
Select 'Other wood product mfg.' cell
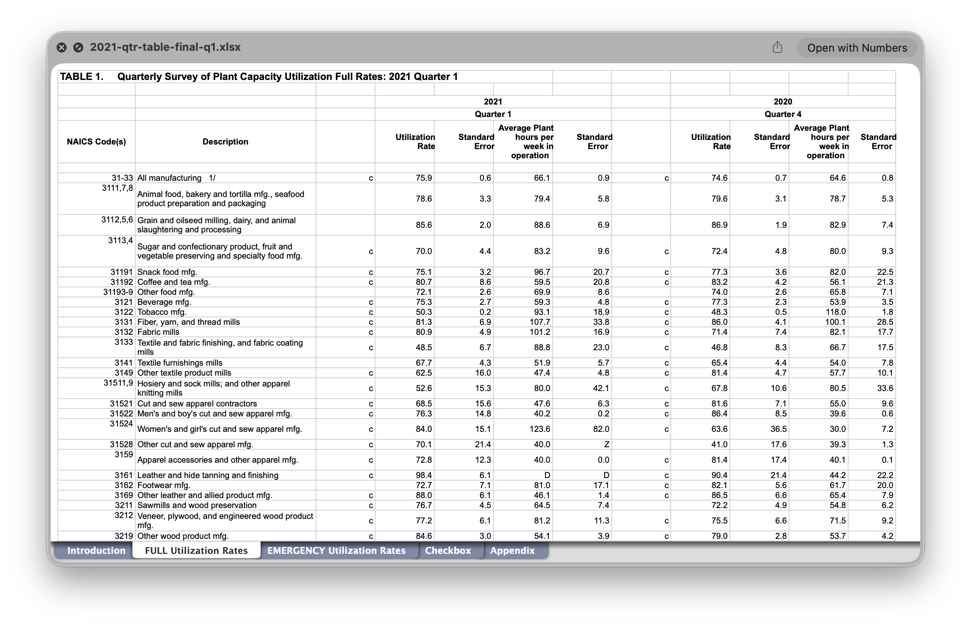(x=225, y=536)
